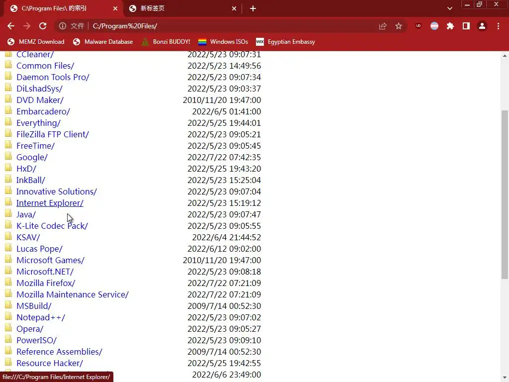The image size is (509, 382).
Task: Click the scrollbar up arrow
Action: [x=505, y=56]
